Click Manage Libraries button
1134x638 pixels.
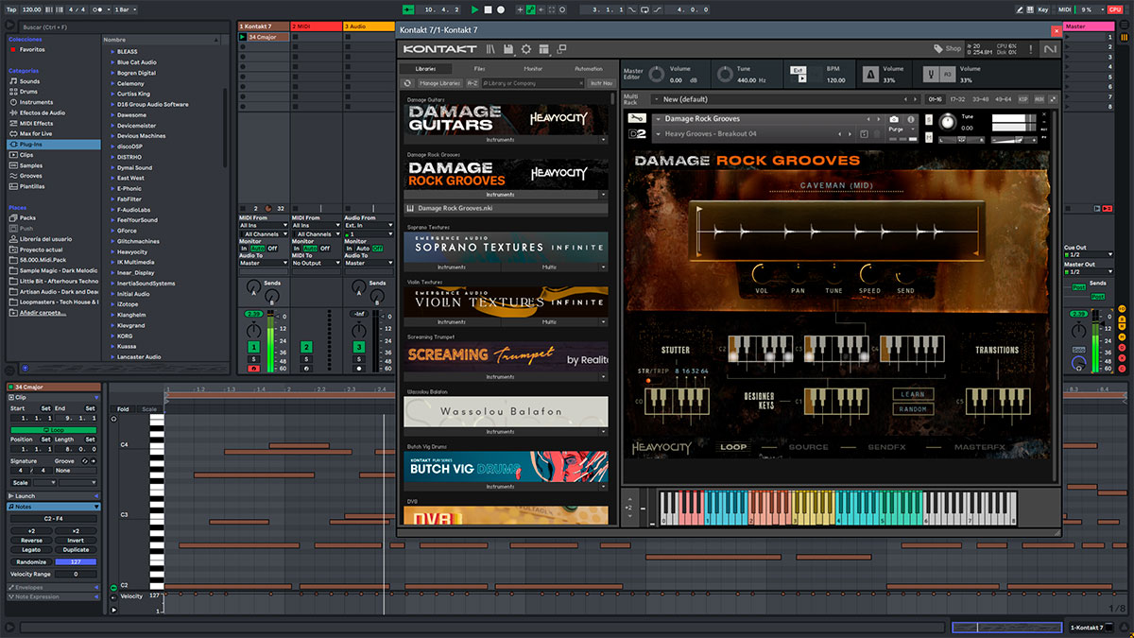(x=439, y=83)
